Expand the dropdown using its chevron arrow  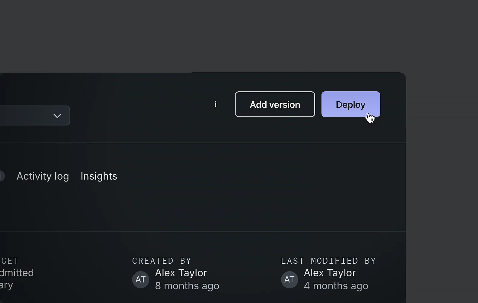[x=57, y=116]
